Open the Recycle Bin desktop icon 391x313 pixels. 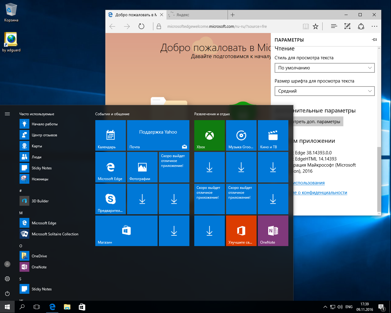click(11, 13)
